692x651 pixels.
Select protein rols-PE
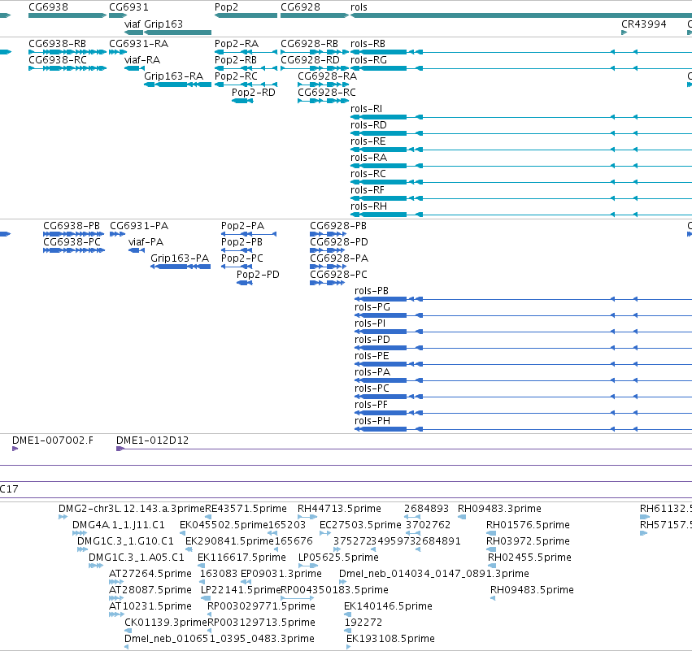click(x=524, y=364)
